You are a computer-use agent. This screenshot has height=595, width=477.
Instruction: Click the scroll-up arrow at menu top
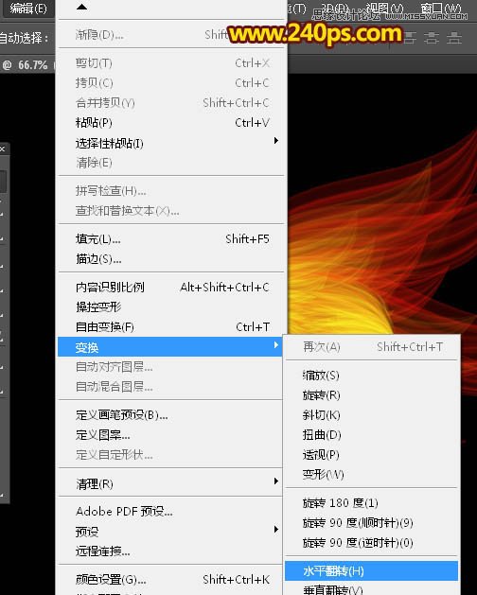point(81,7)
